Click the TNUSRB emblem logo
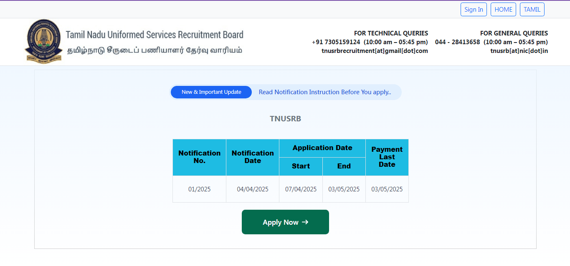 (x=43, y=41)
